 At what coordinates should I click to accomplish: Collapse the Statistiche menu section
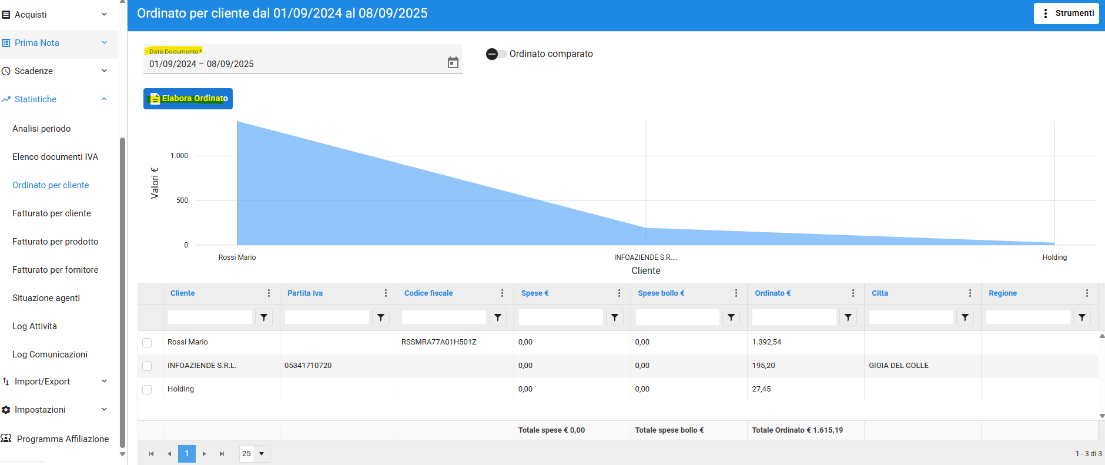click(x=59, y=99)
